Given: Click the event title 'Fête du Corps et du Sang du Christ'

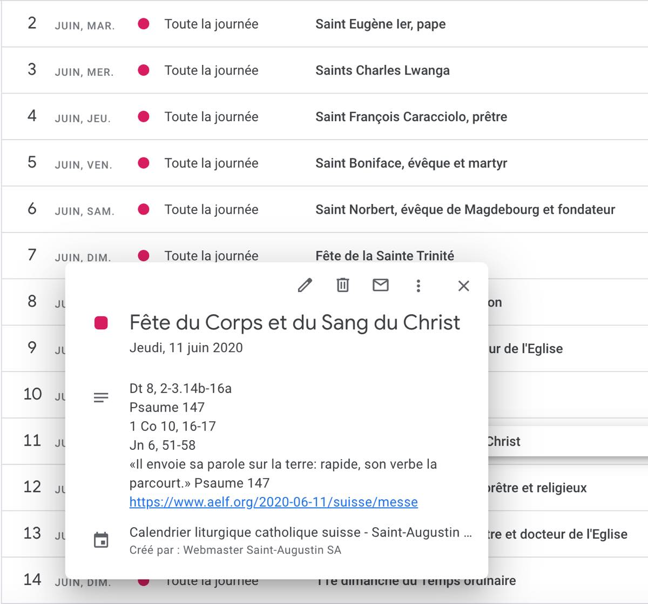Looking at the screenshot, I should coord(295,323).
